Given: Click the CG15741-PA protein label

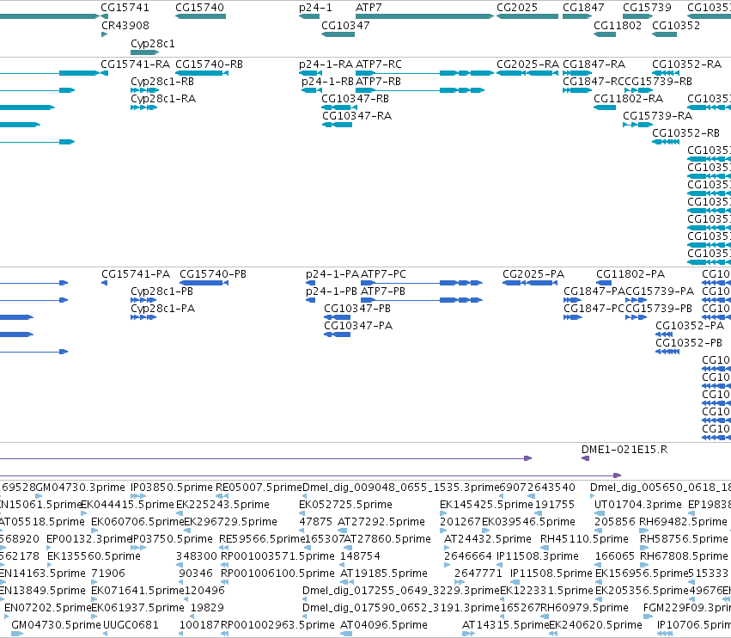Looking at the screenshot, I should pyautogui.click(x=136, y=274).
